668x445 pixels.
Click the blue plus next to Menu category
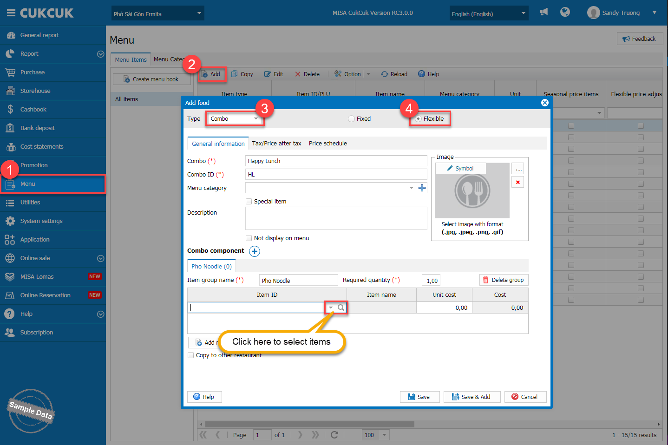422,188
